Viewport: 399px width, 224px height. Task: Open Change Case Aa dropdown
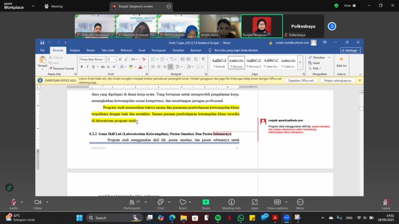coord(134,59)
